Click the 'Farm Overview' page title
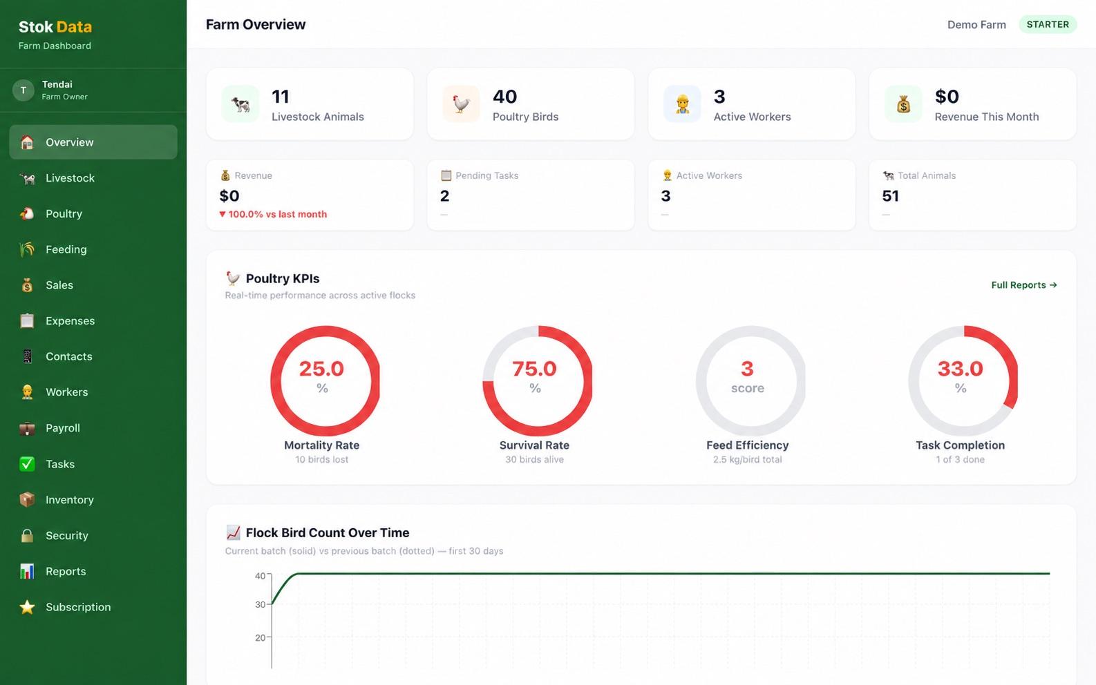 256,24
